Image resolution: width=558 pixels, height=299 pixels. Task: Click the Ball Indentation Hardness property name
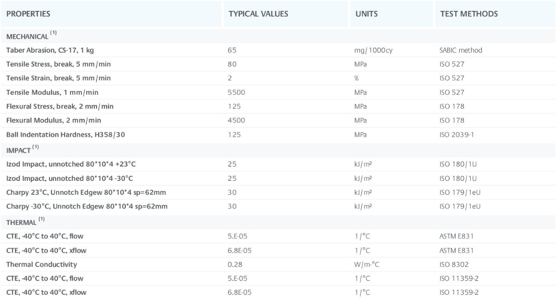(x=60, y=134)
